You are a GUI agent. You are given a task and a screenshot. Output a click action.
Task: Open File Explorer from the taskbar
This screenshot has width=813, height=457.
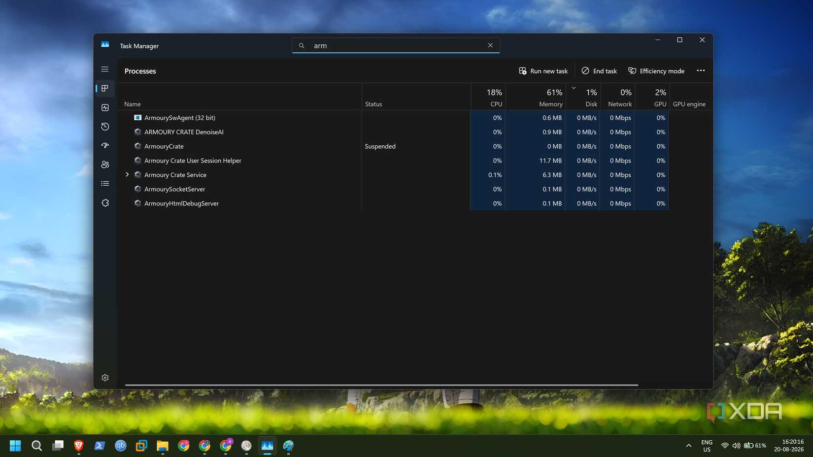pyautogui.click(x=163, y=446)
